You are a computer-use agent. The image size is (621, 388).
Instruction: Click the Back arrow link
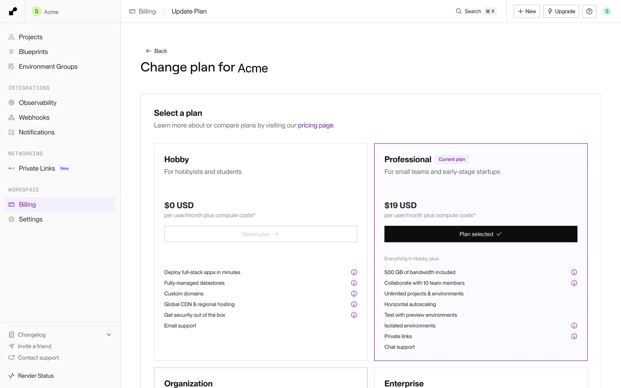pos(157,51)
